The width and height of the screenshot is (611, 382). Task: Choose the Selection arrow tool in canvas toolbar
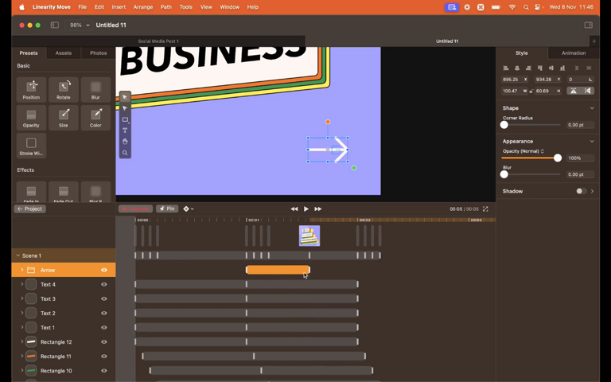click(x=125, y=97)
